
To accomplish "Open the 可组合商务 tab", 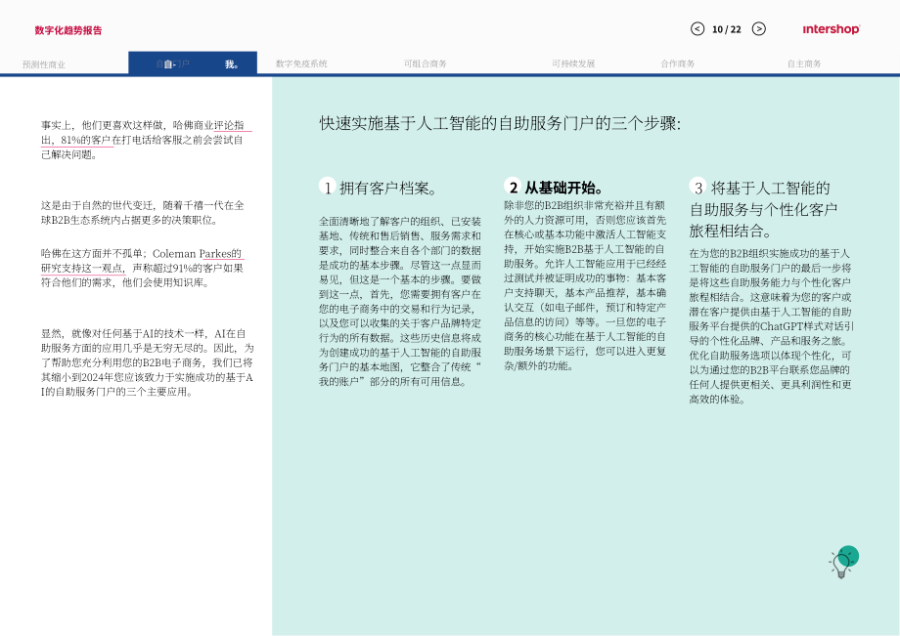I will coord(426,64).
